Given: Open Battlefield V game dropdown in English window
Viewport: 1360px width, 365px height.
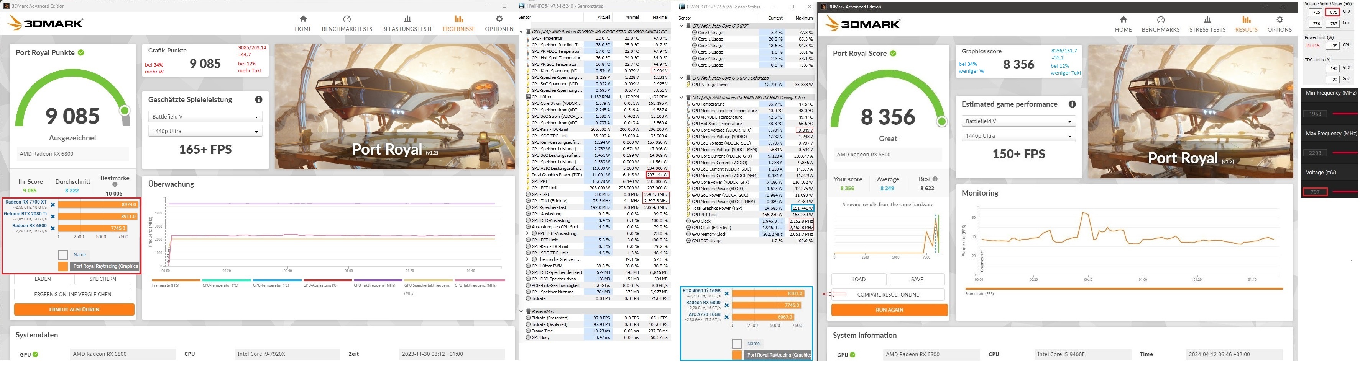Looking at the screenshot, I should pyautogui.click(x=1018, y=122).
